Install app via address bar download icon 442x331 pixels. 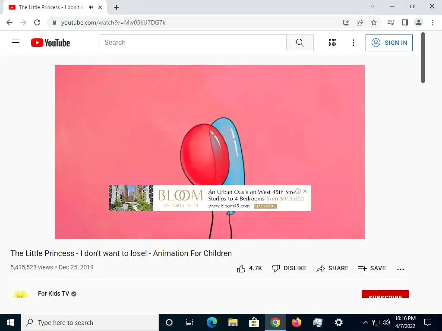coord(346,22)
